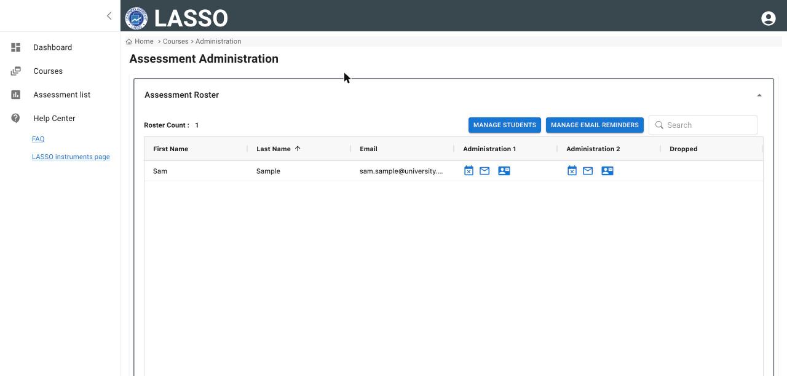This screenshot has height=376, width=787.
Task: Click the Manage Students button
Action: coord(505,125)
